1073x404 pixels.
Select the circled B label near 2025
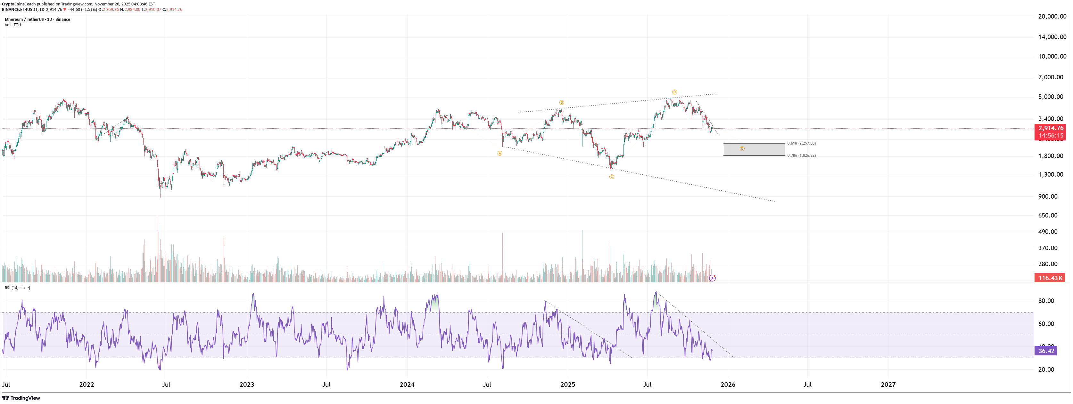point(562,102)
